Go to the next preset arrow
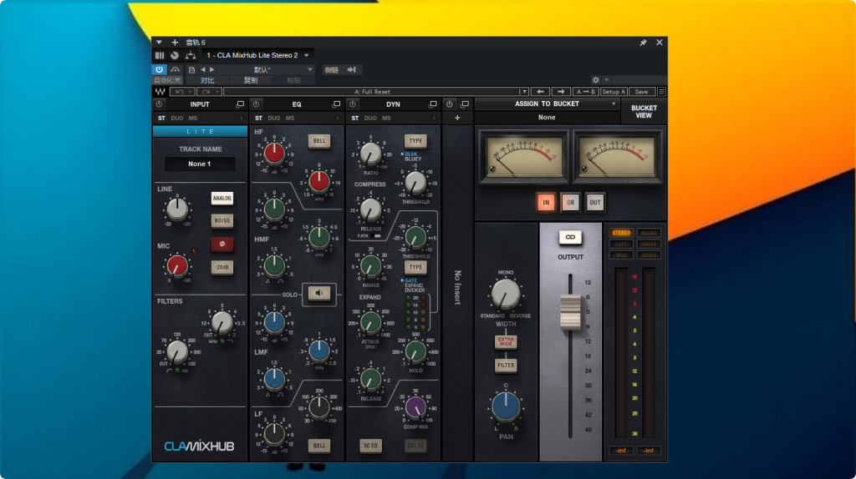Image resolution: width=856 pixels, height=479 pixels. click(x=211, y=70)
